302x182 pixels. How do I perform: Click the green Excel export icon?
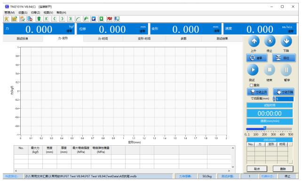tap(101, 19)
